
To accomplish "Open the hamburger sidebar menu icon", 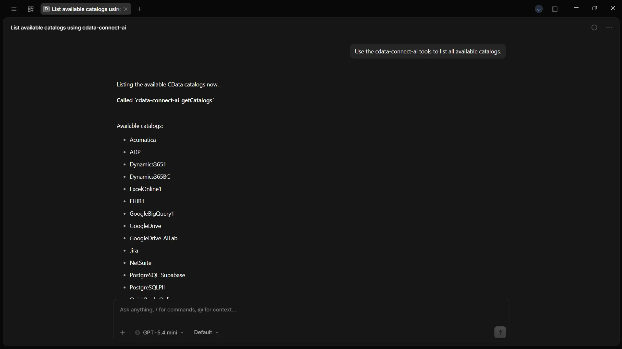I will tap(14, 9).
